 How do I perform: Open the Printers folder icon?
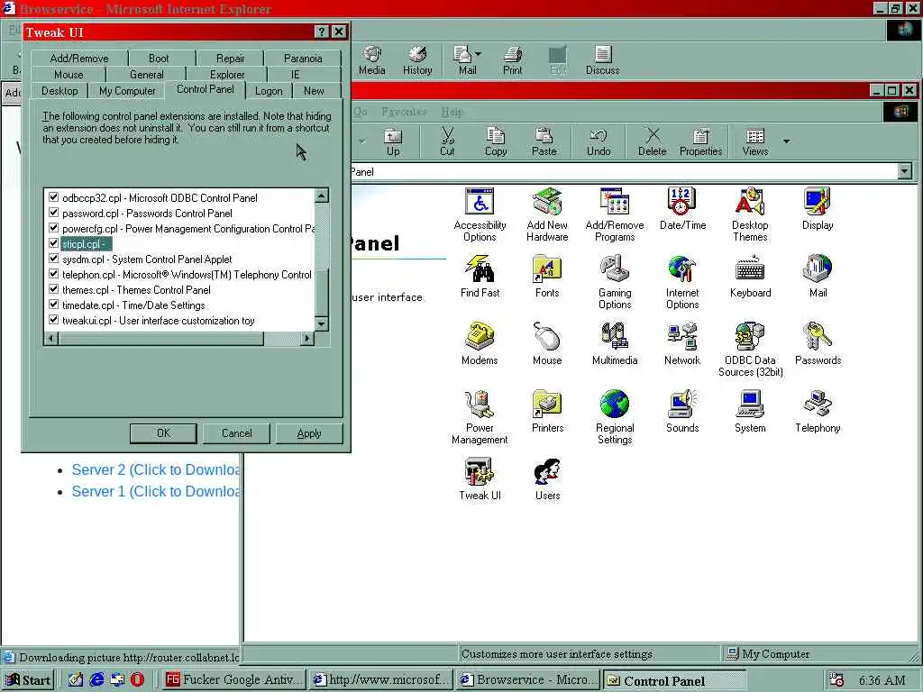pyautogui.click(x=547, y=412)
